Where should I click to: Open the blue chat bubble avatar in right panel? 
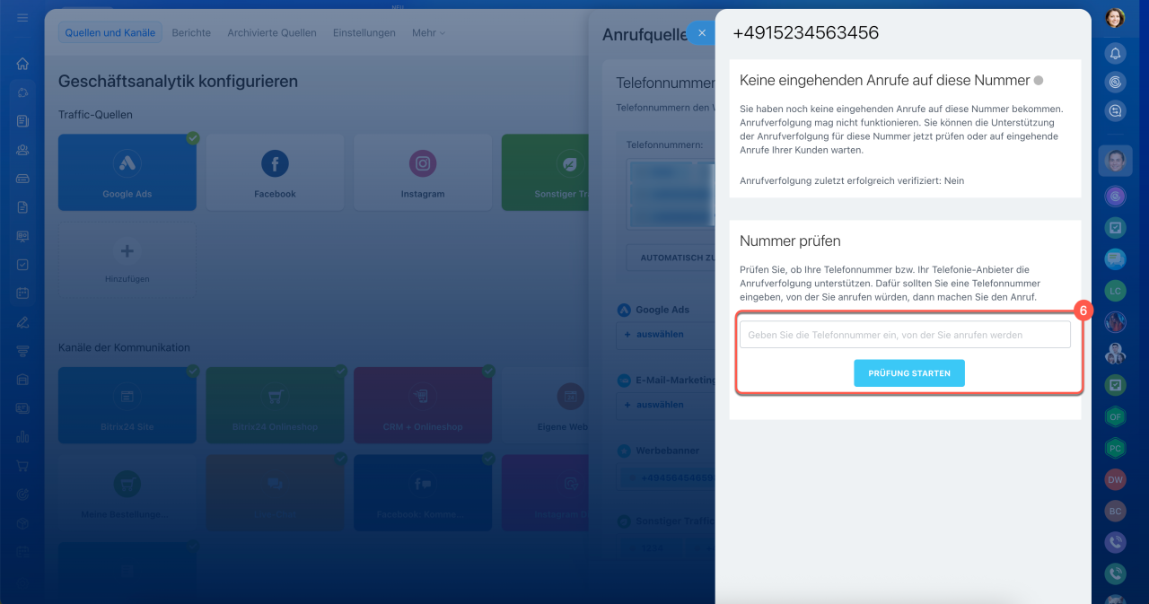click(x=1115, y=259)
